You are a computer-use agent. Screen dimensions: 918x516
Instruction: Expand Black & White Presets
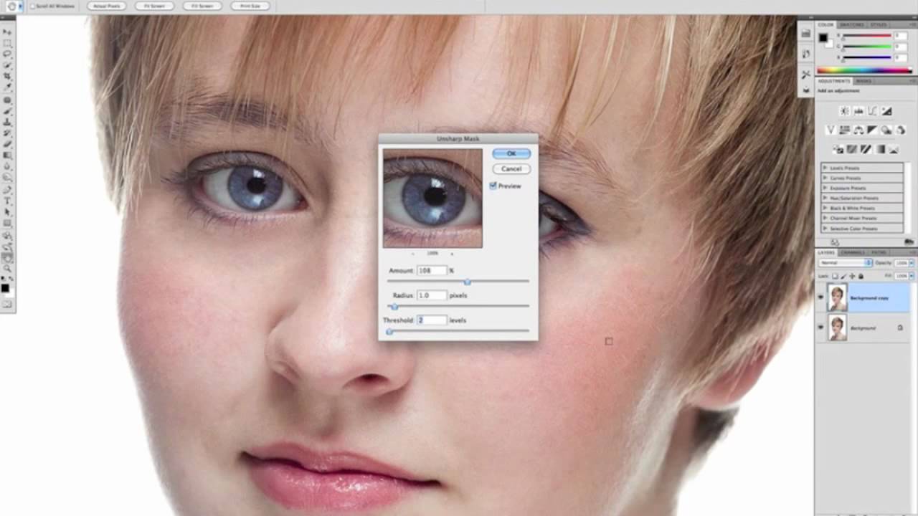825,208
